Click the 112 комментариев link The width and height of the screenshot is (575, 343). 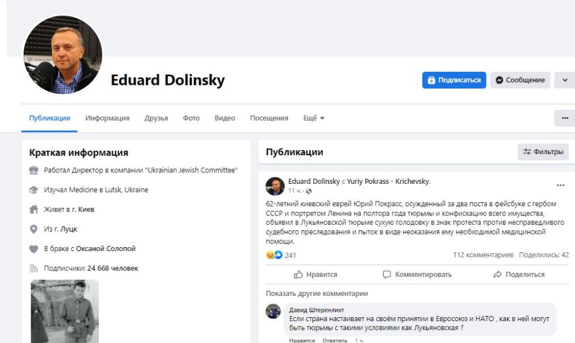(483, 255)
